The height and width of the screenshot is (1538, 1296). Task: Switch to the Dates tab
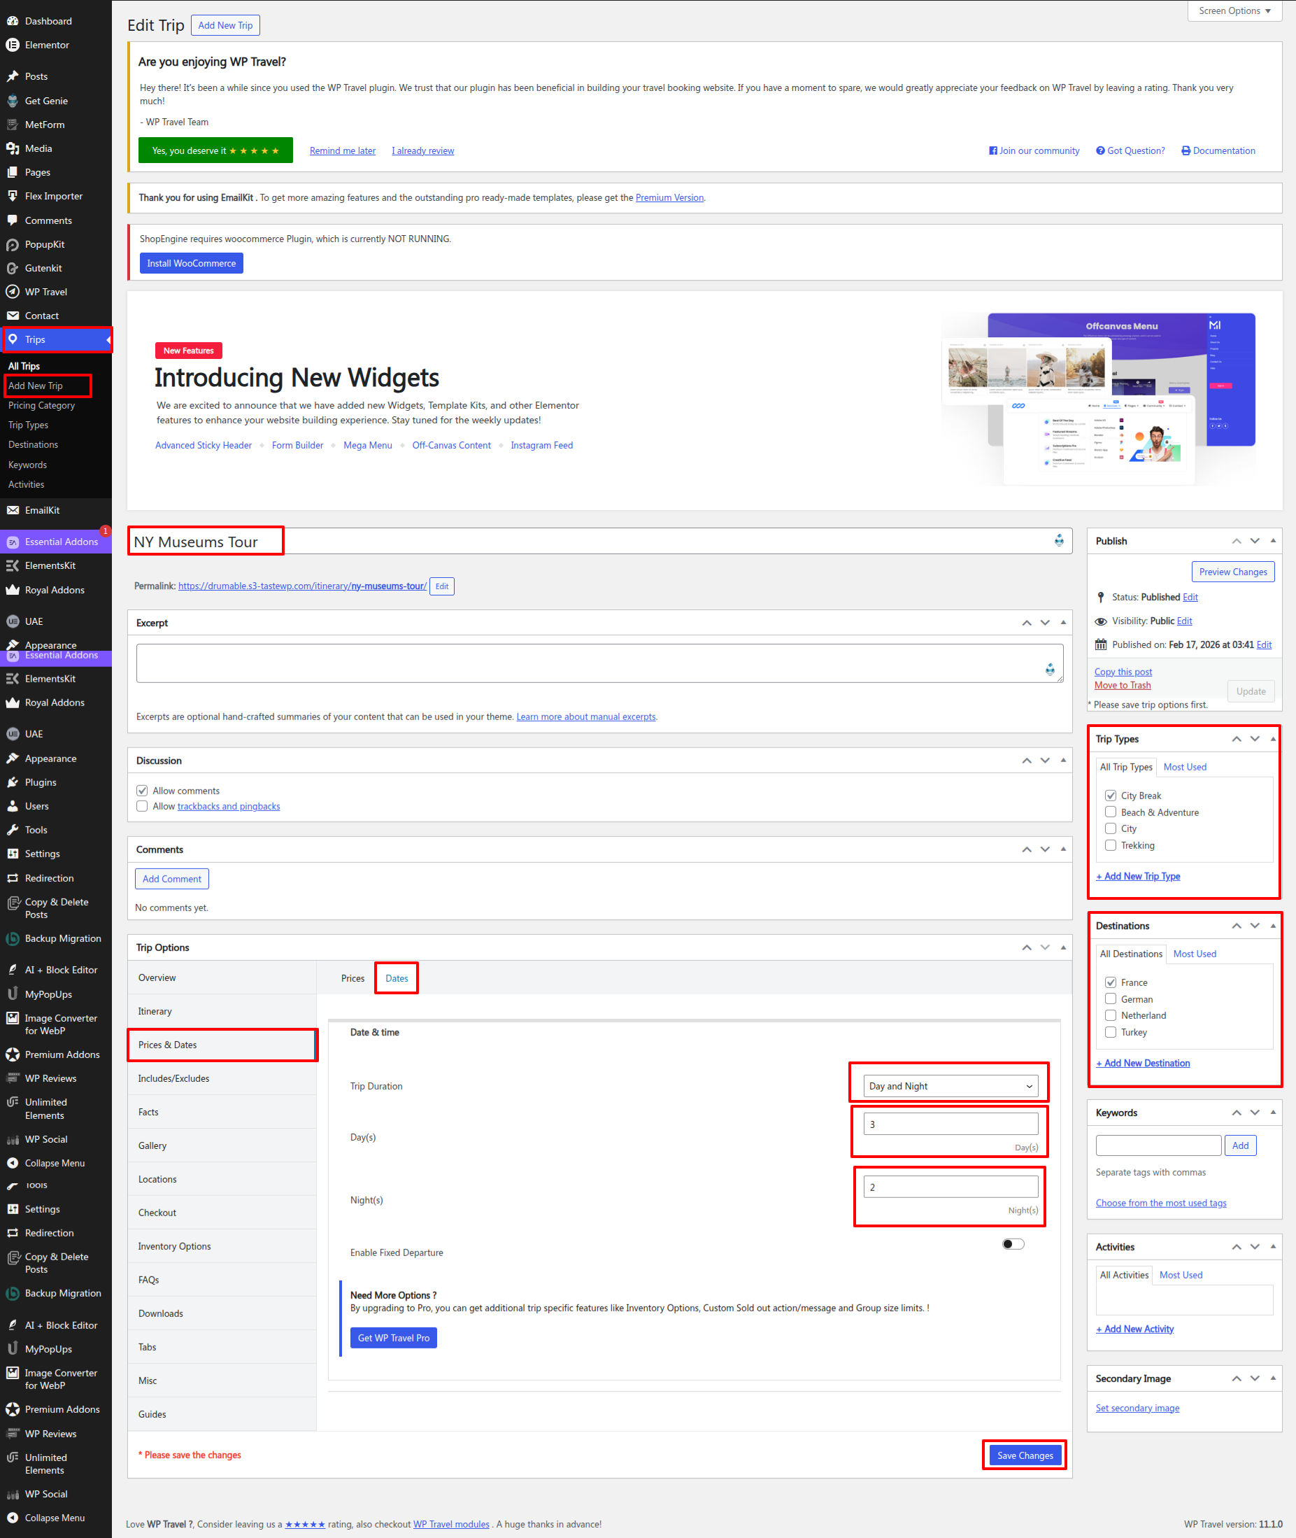[x=396, y=978]
